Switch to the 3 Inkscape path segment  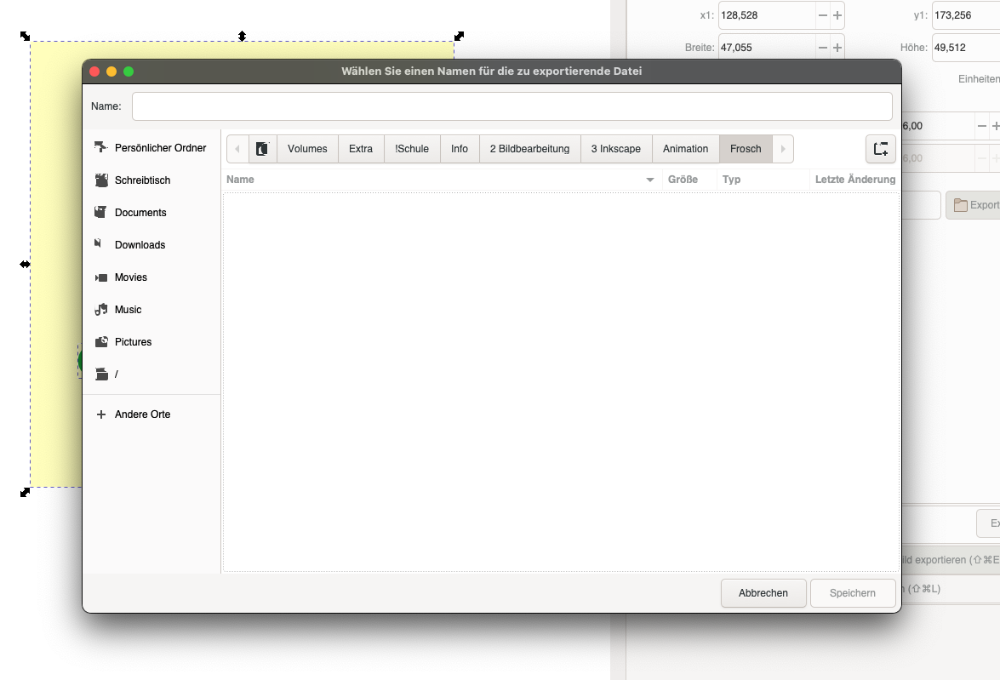pos(615,149)
